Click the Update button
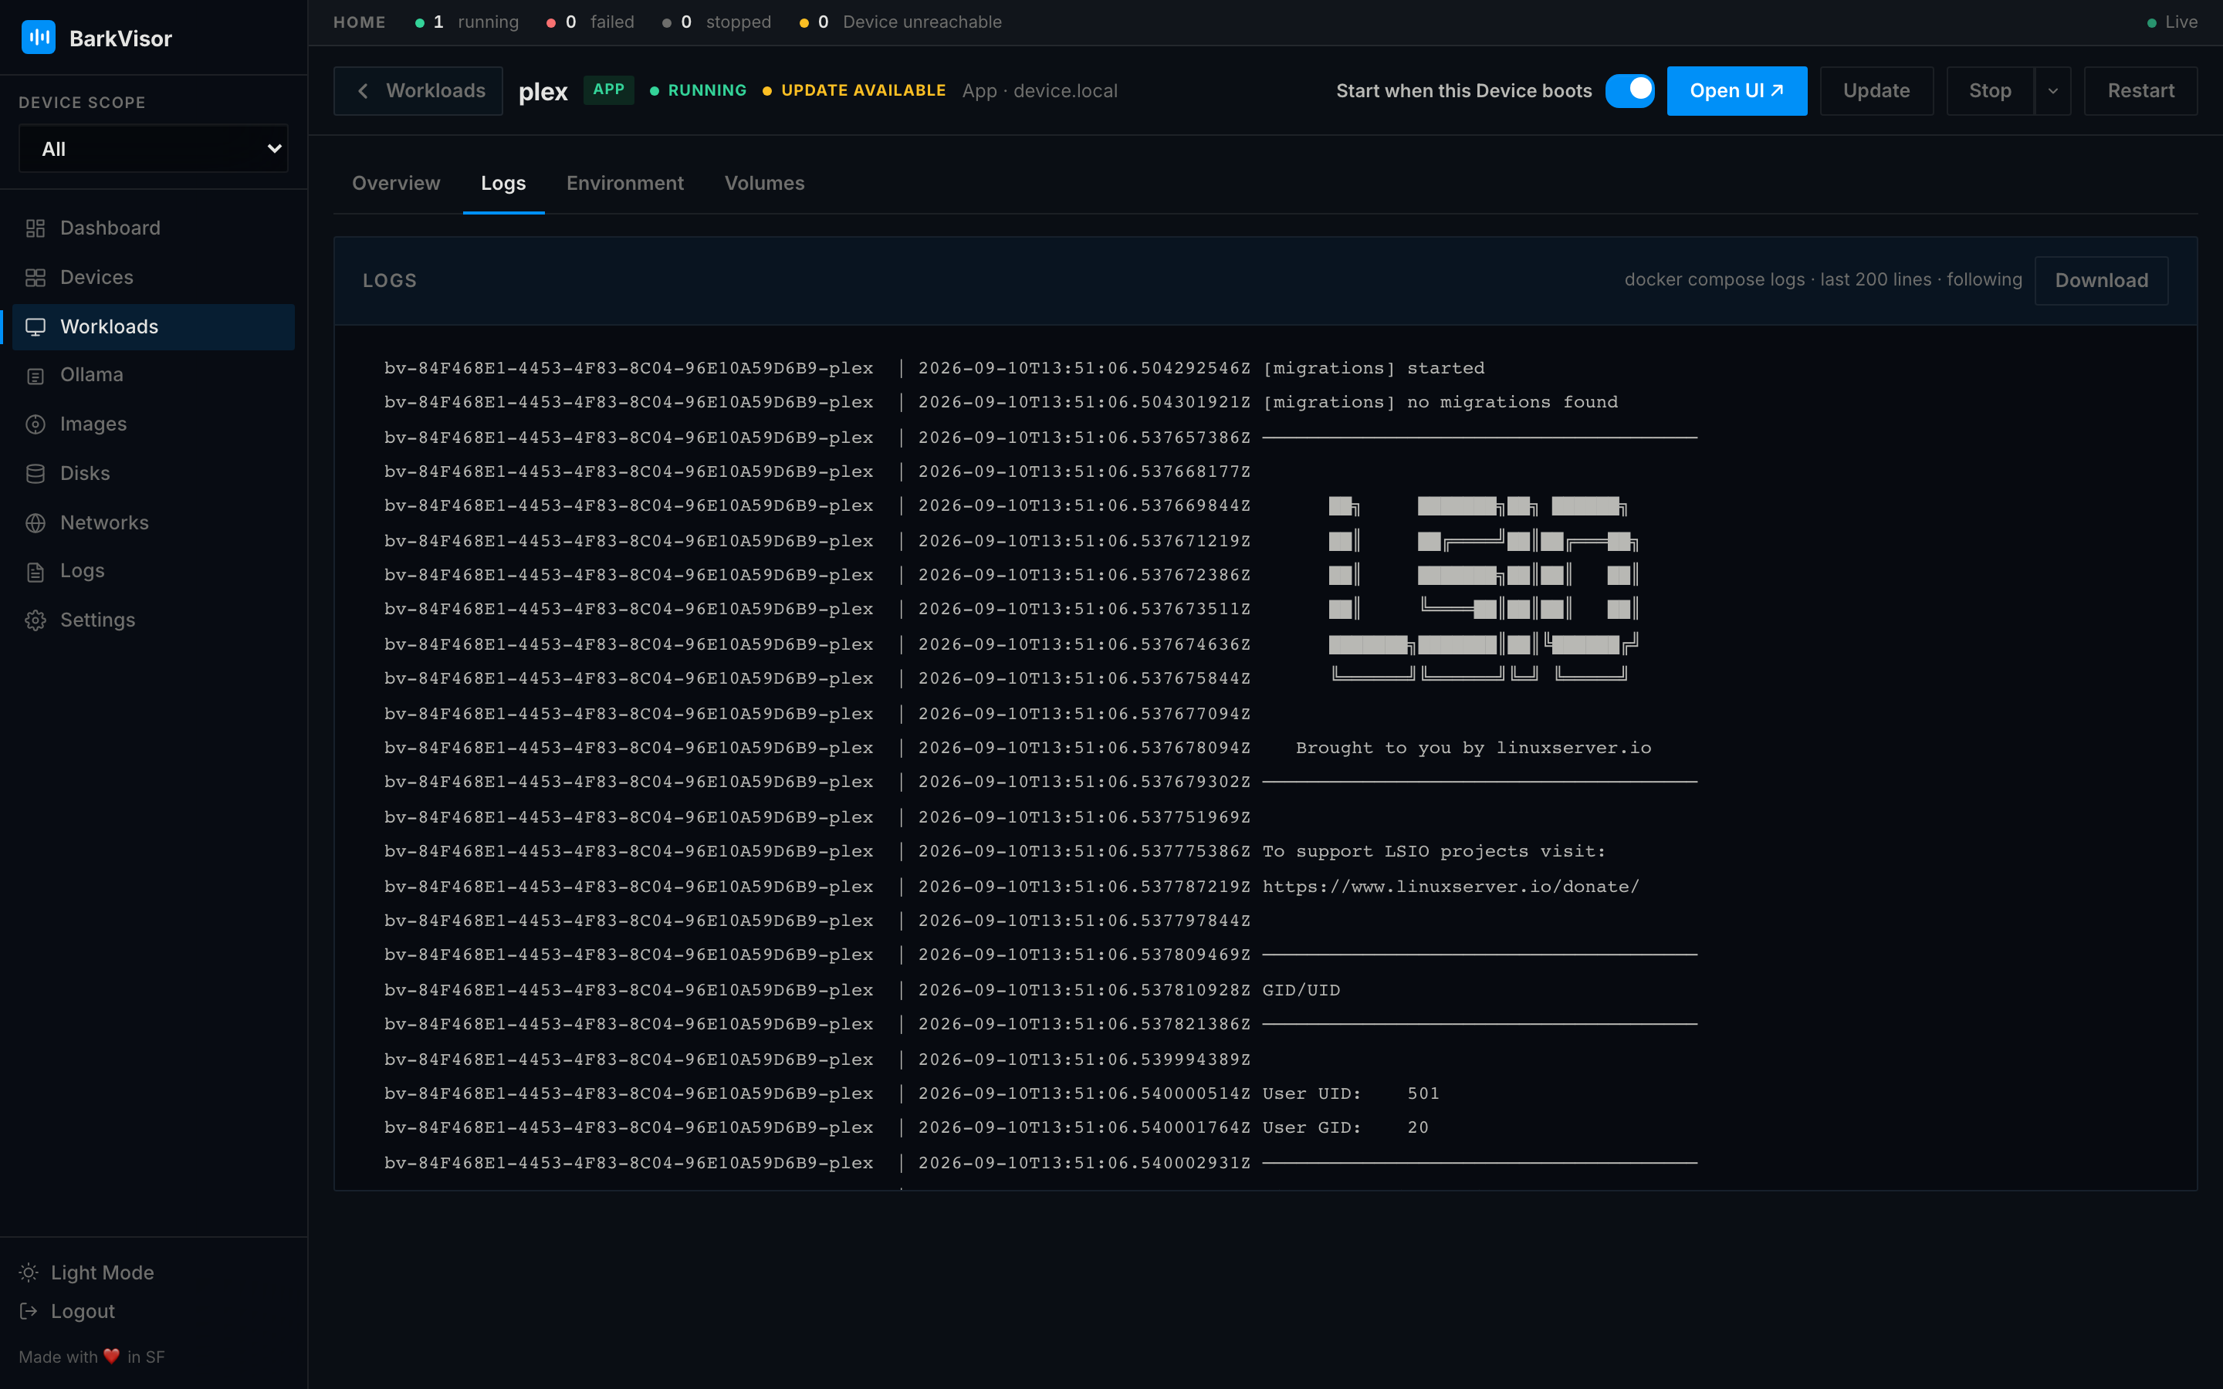The height and width of the screenshot is (1389, 2223). [1876, 91]
